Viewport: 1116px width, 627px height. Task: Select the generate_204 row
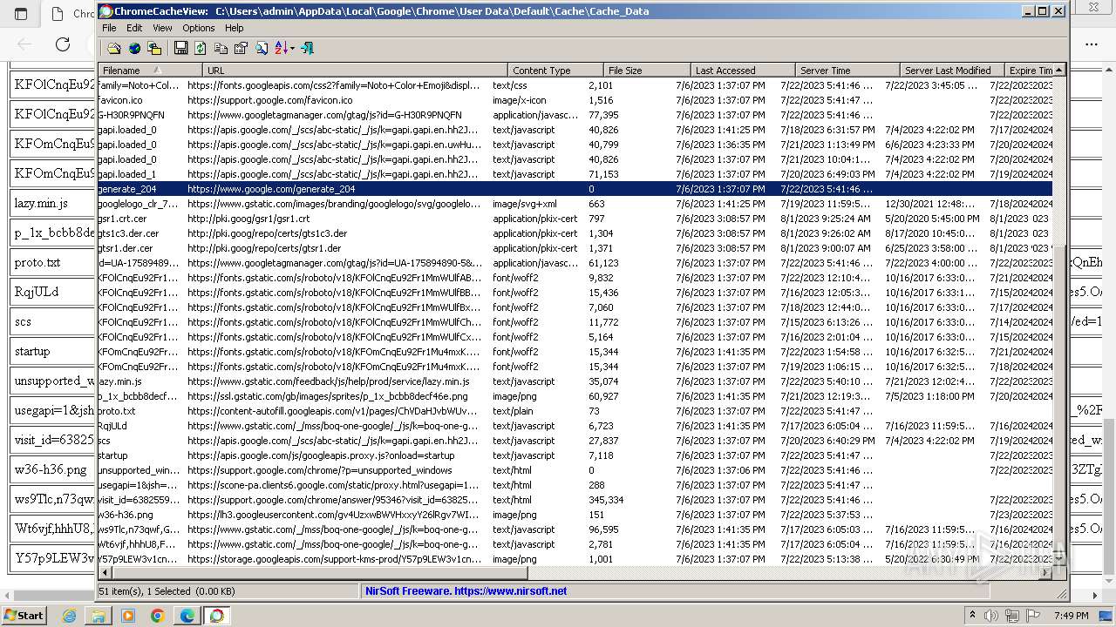pyautogui.click(x=575, y=189)
